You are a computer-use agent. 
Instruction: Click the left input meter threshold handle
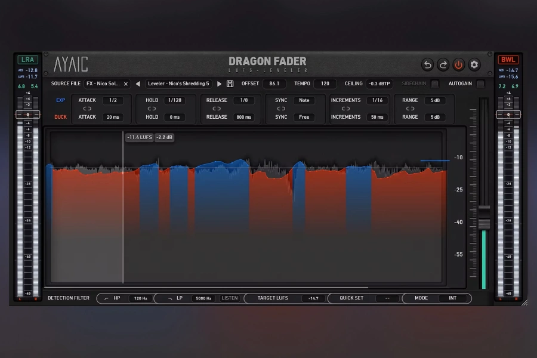(x=27, y=115)
